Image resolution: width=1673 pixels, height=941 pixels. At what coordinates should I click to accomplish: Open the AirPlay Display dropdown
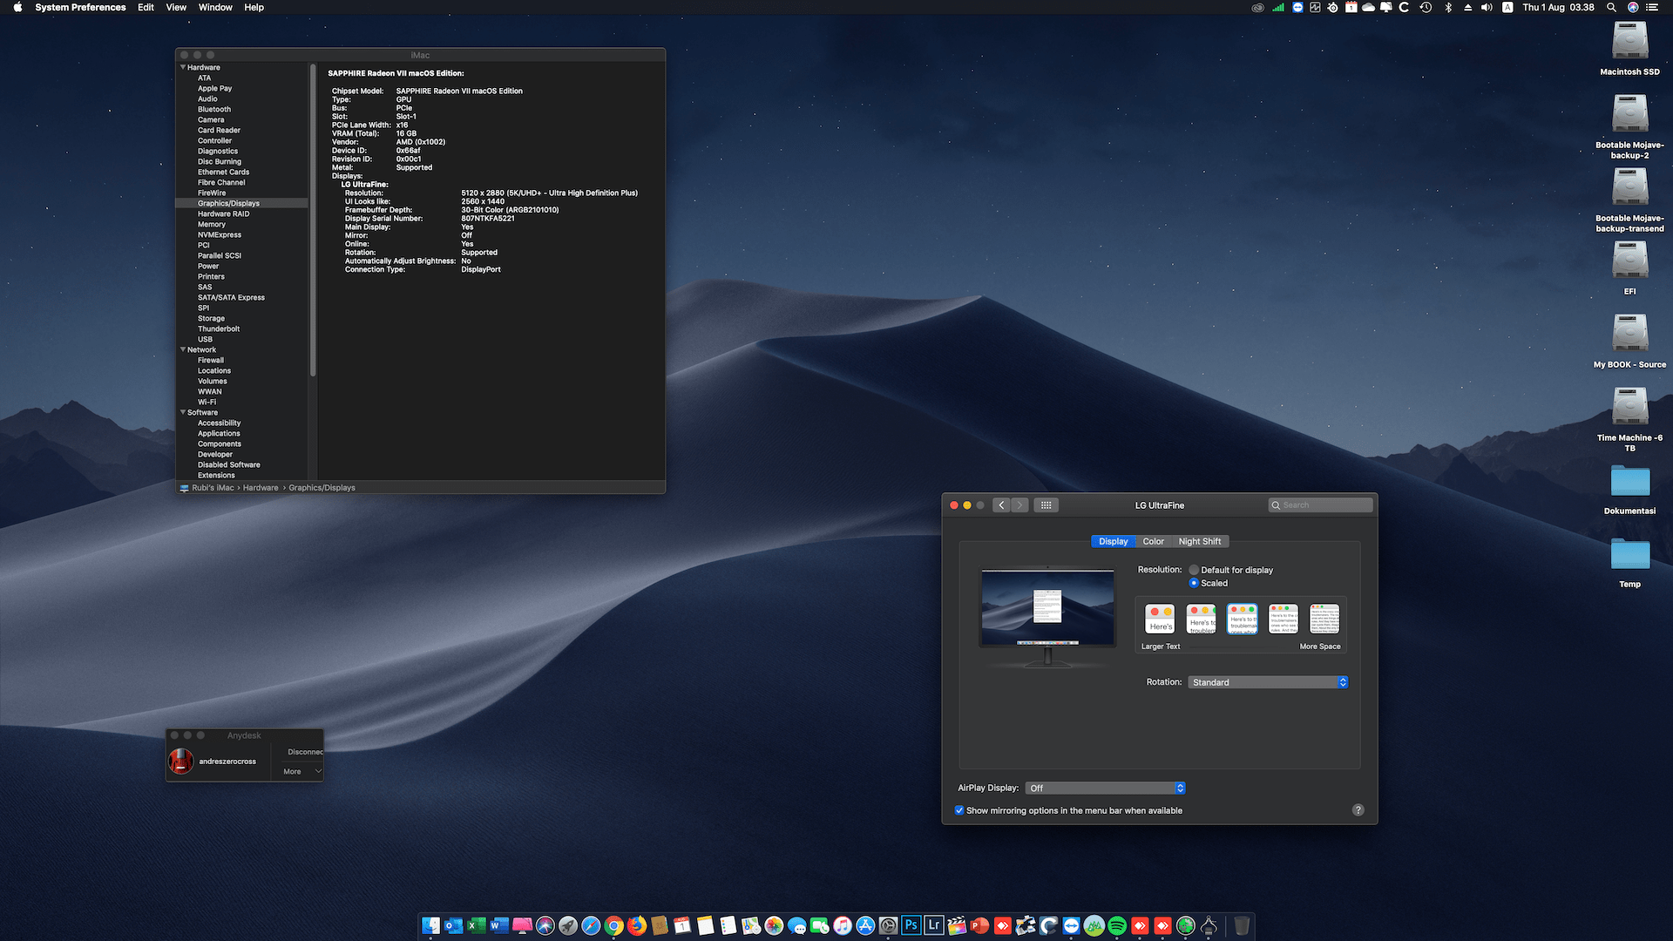coord(1105,788)
